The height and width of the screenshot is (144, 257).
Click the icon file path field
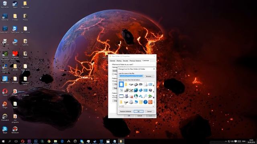point(131,76)
